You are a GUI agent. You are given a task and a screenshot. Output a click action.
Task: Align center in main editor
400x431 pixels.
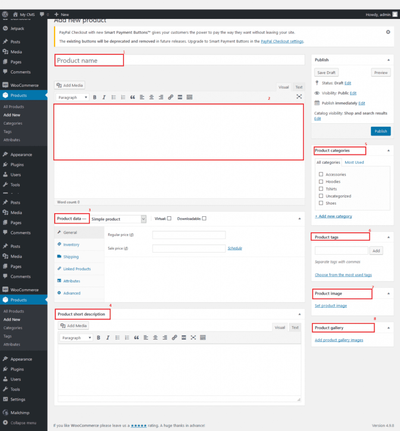pos(151,97)
